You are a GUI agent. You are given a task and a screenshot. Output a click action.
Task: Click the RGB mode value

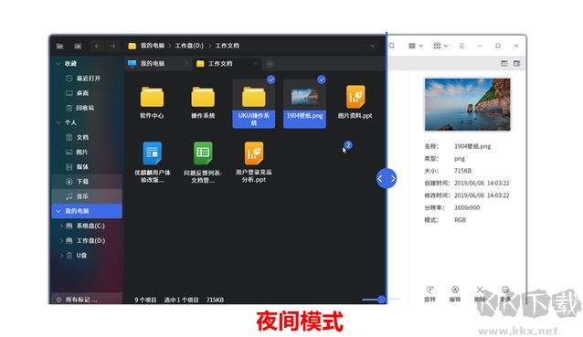pyautogui.click(x=460, y=220)
